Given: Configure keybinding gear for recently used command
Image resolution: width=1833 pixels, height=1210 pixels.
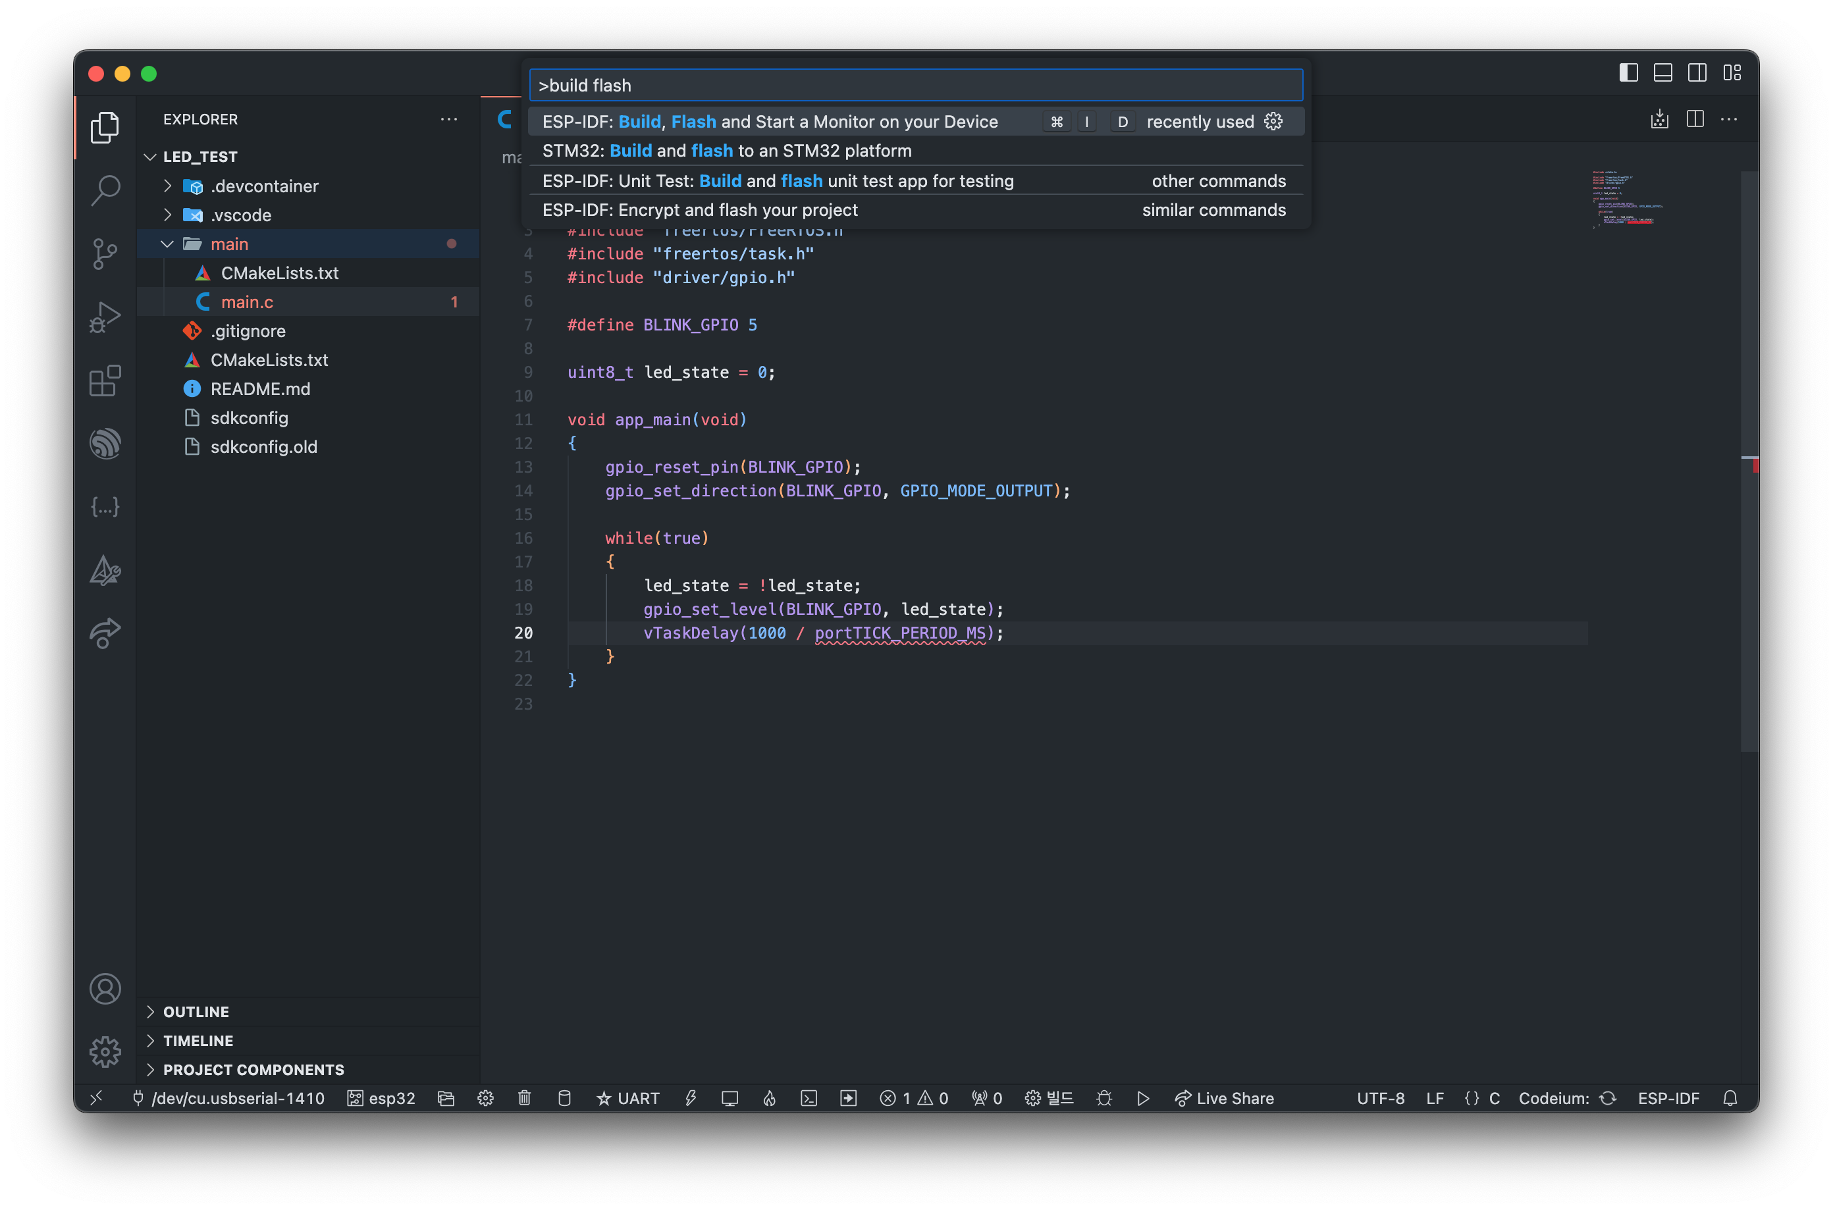Looking at the screenshot, I should tap(1273, 122).
